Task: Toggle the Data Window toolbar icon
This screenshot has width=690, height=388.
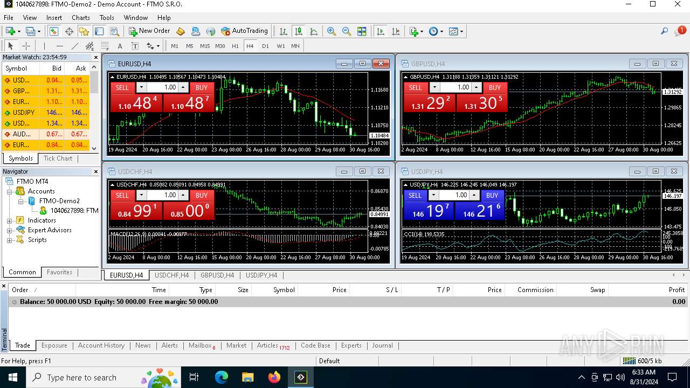Action: (69, 31)
